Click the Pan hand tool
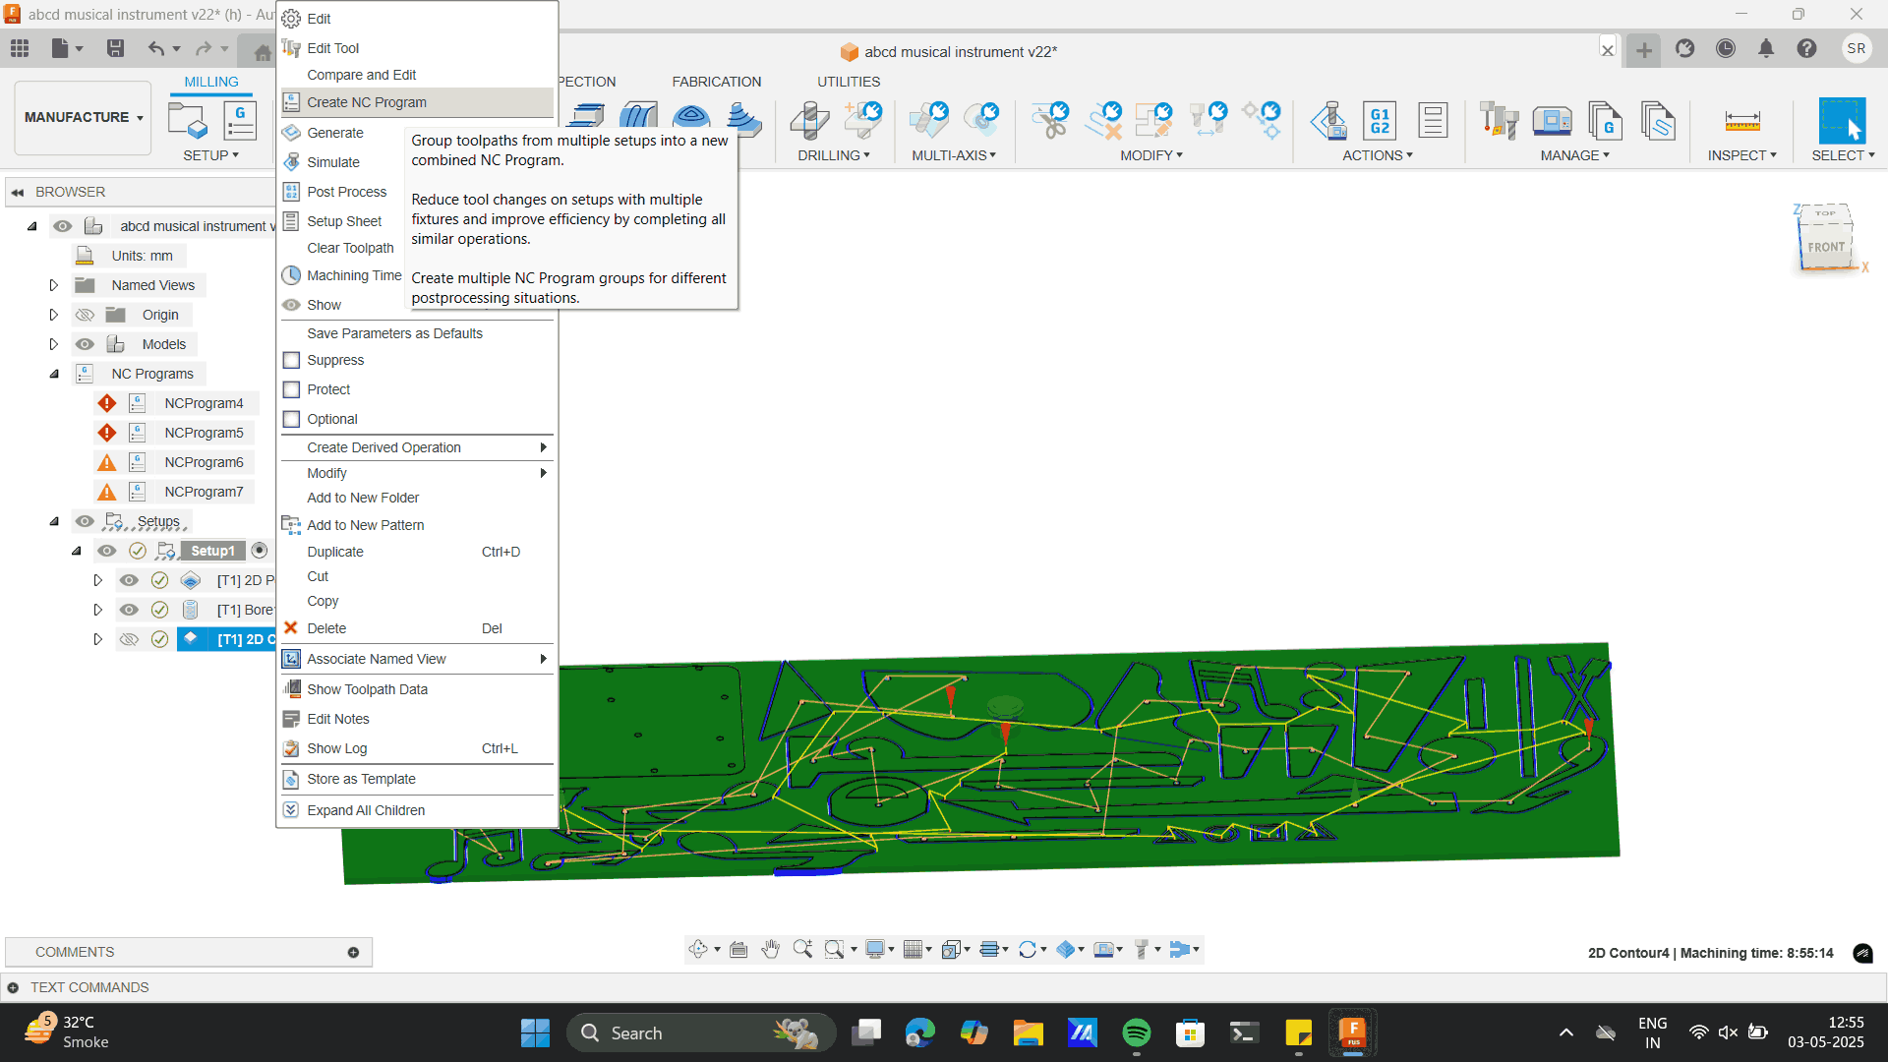The height and width of the screenshot is (1062, 1888). [x=771, y=949]
